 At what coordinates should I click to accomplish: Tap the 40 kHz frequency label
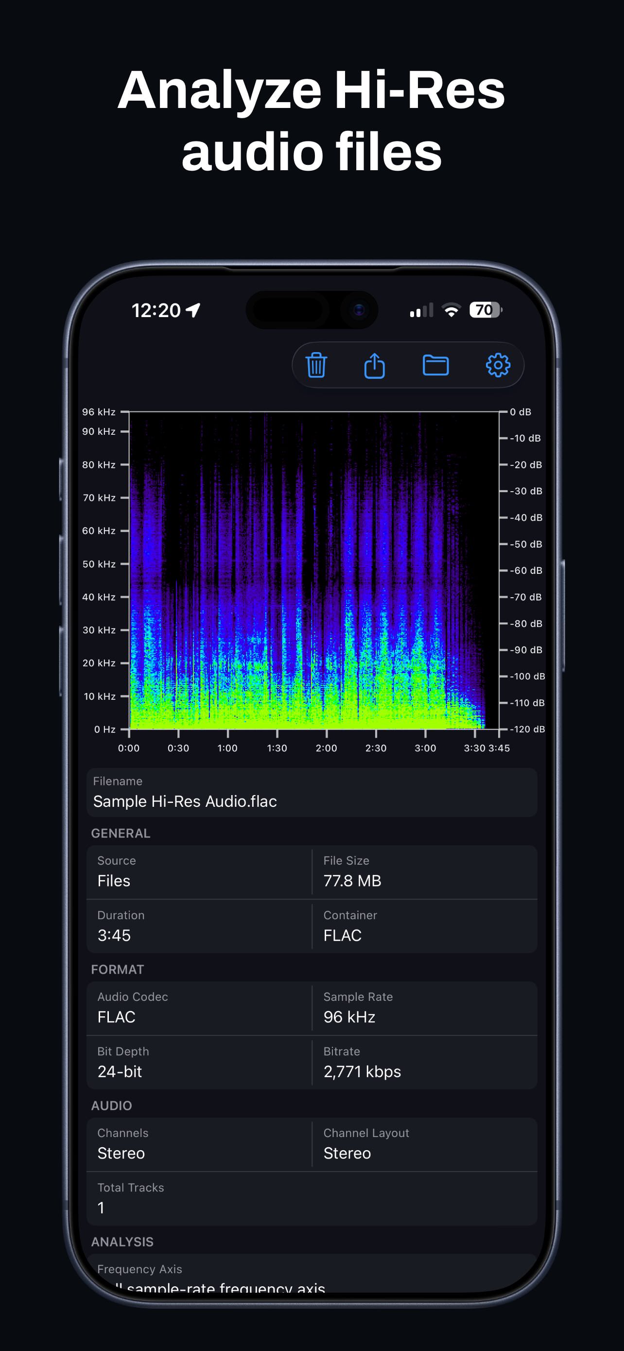click(x=99, y=597)
